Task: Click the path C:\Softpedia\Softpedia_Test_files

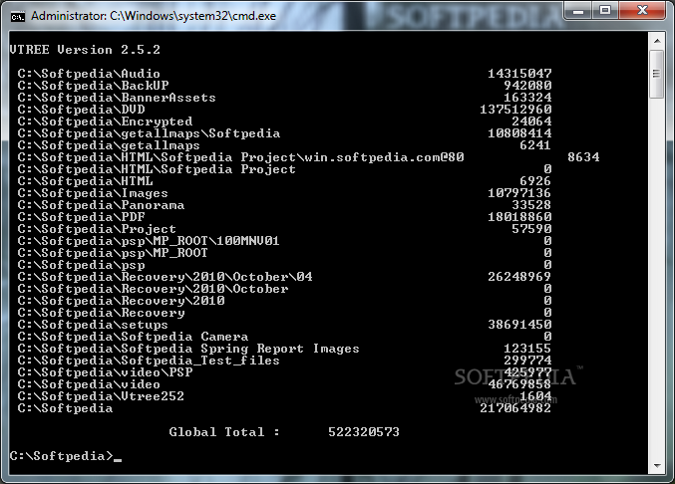Action: [x=149, y=361]
